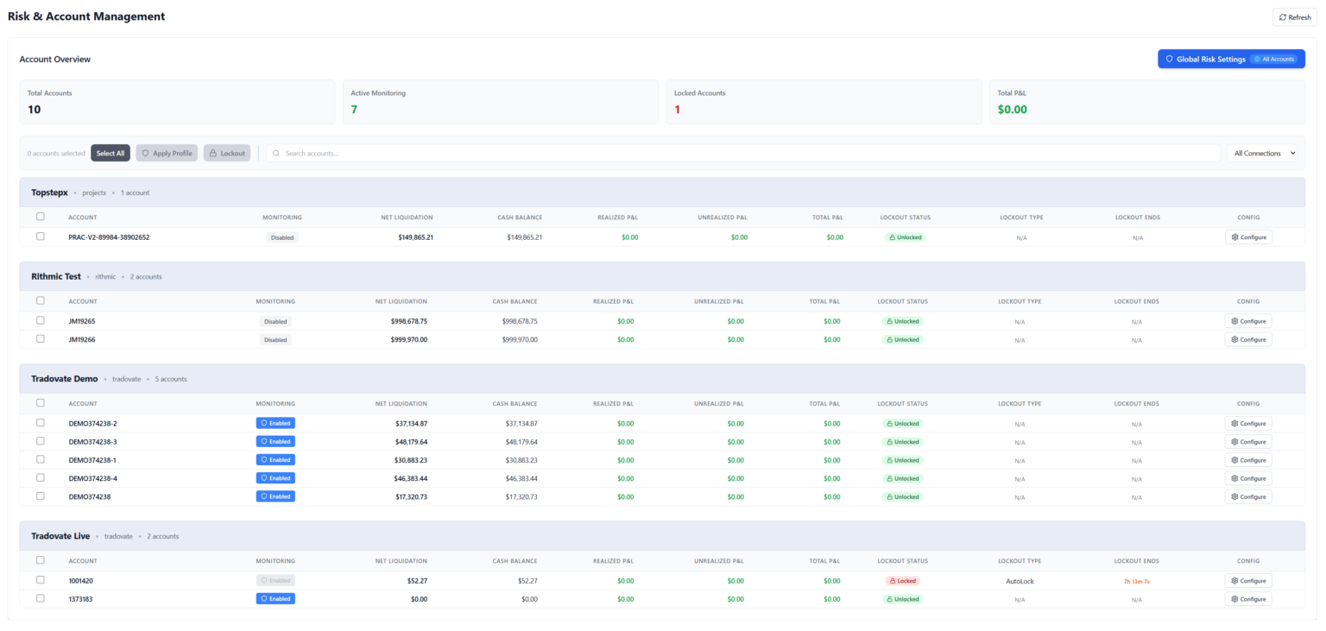Open the All Connections dropdown

pos(1265,153)
